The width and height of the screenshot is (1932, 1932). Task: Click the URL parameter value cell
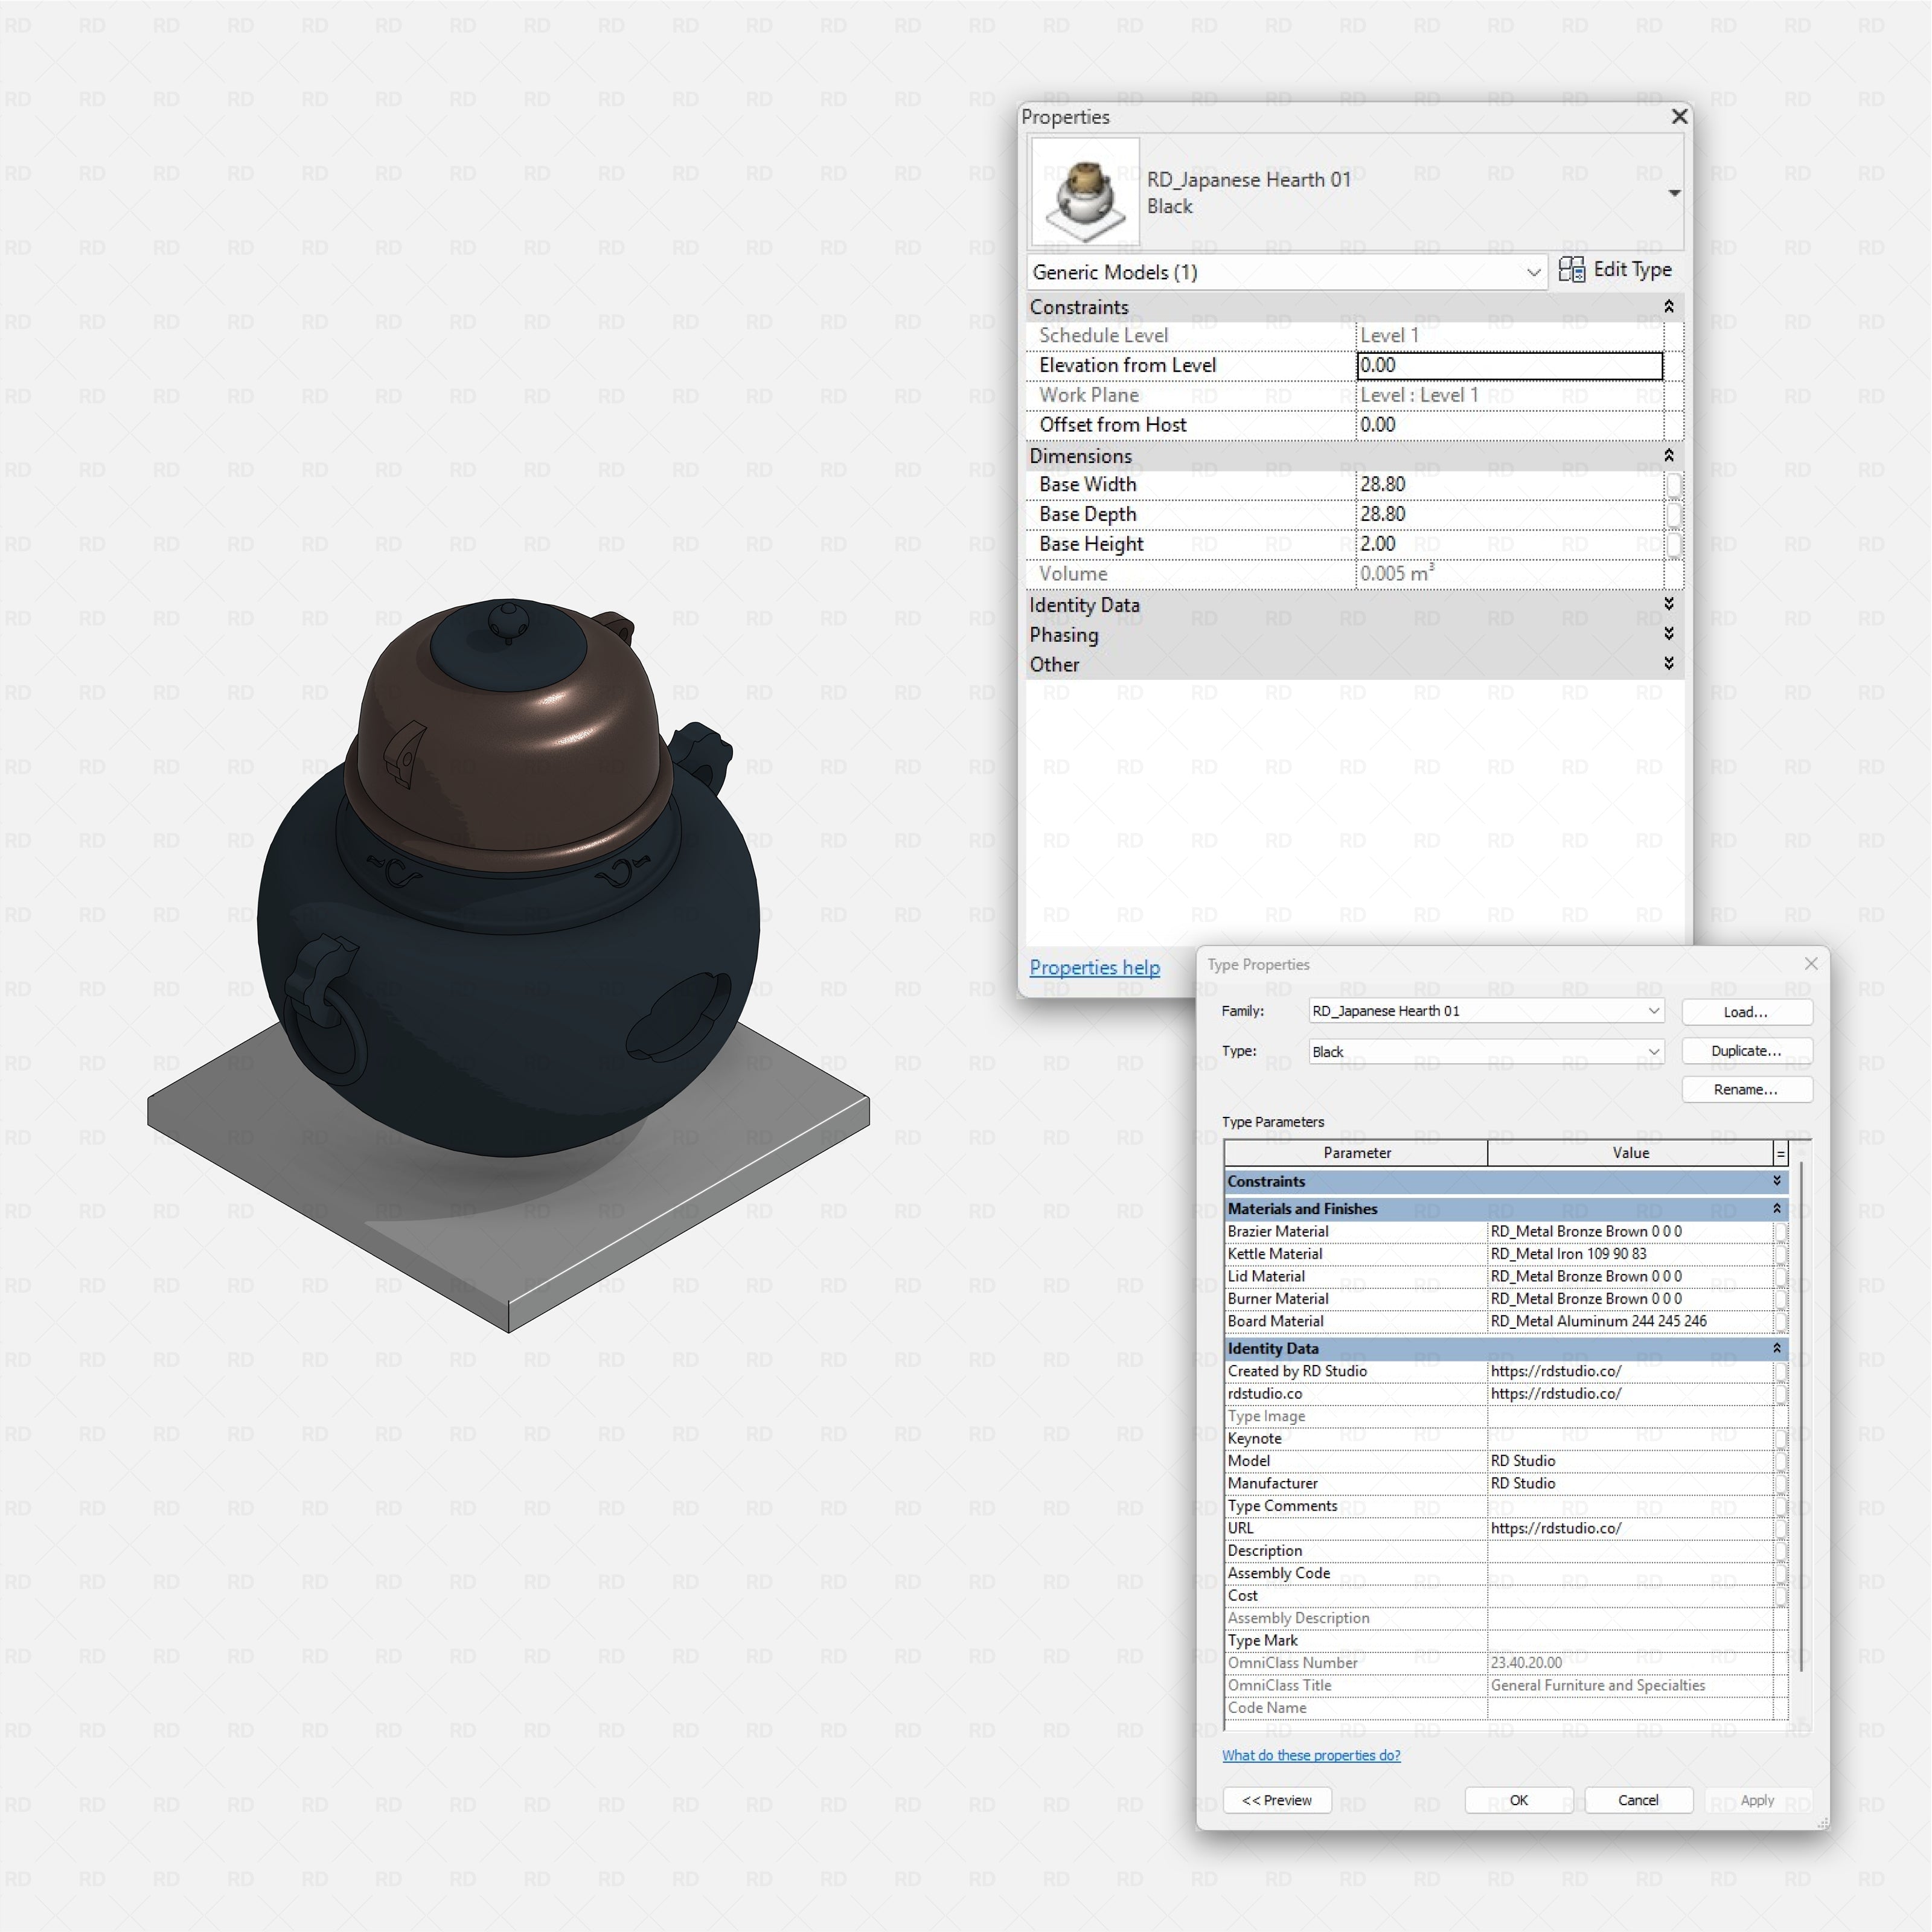pyautogui.click(x=1629, y=1529)
